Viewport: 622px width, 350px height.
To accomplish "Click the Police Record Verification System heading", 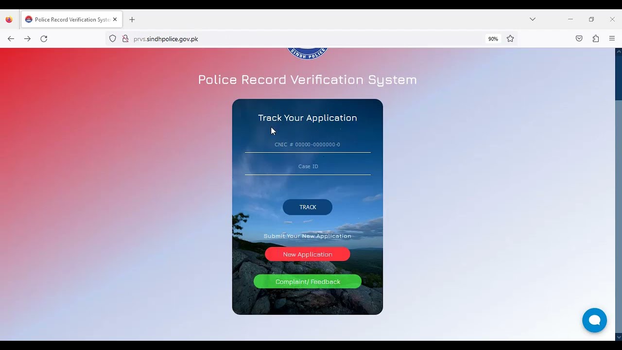I will click(x=308, y=80).
